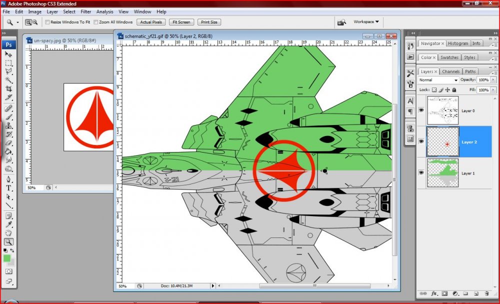500x304 pixels.
Task: Open the Navigator panel options menu
Action: 493,45
